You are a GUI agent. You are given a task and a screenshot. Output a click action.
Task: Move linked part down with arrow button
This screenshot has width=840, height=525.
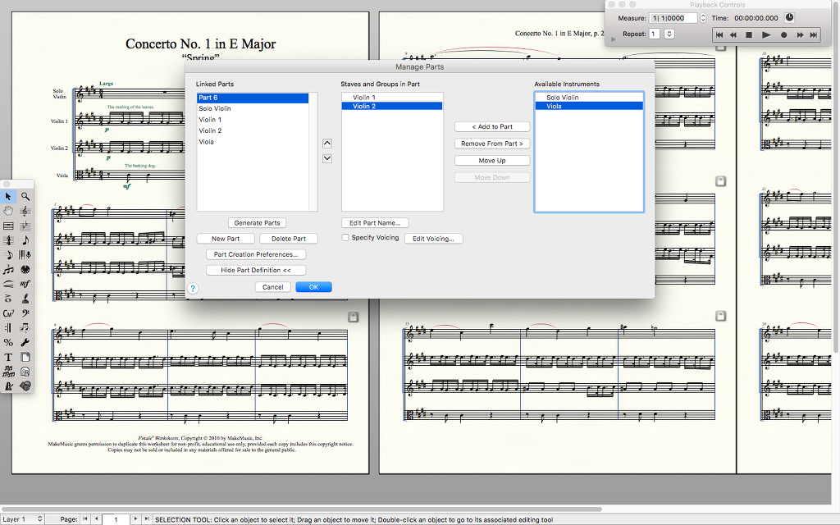327,158
